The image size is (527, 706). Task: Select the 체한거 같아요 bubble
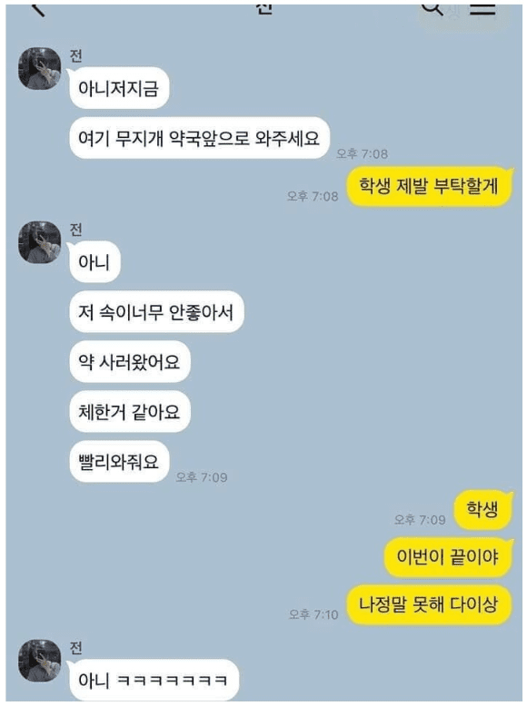(130, 412)
